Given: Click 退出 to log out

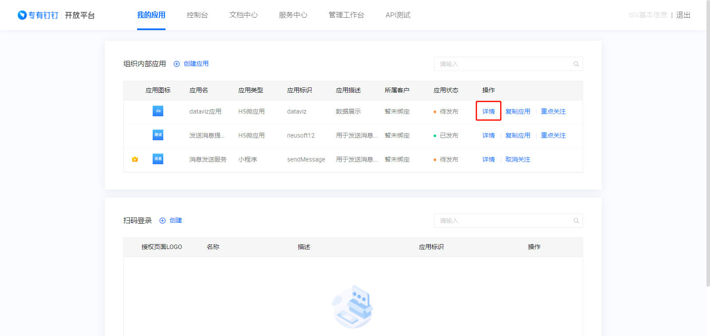Looking at the screenshot, I should coord(683,15).
